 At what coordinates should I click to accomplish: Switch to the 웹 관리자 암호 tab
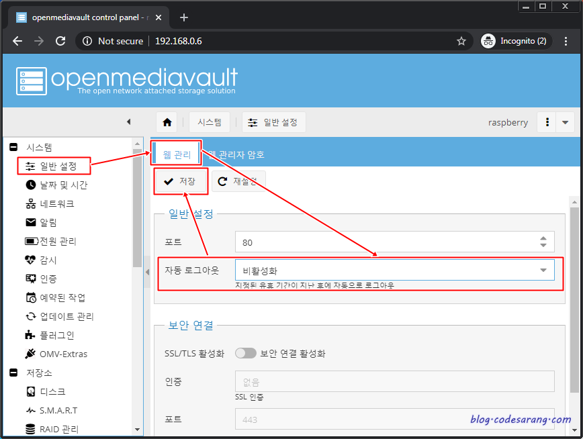[236, 154]
